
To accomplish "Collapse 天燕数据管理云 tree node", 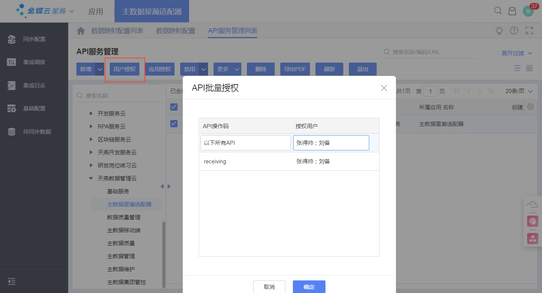I will (91, 179).
